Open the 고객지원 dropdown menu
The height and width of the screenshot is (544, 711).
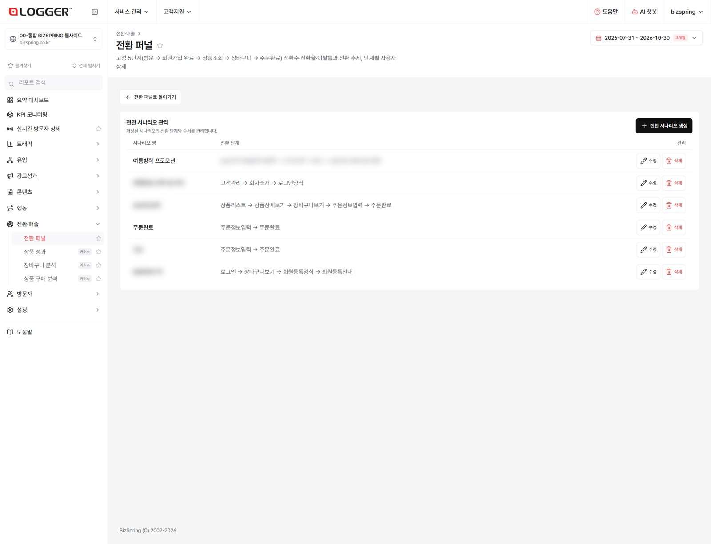point(177,12)
